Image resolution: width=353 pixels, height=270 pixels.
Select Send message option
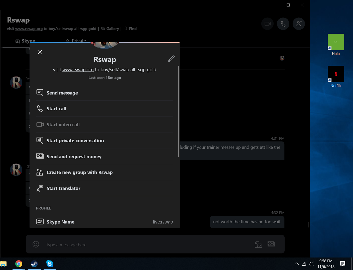point(105,93)
